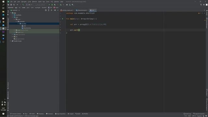208x117 pixels.
Task: Click the Settings gear at top right
Action: [x=204, y=5]
